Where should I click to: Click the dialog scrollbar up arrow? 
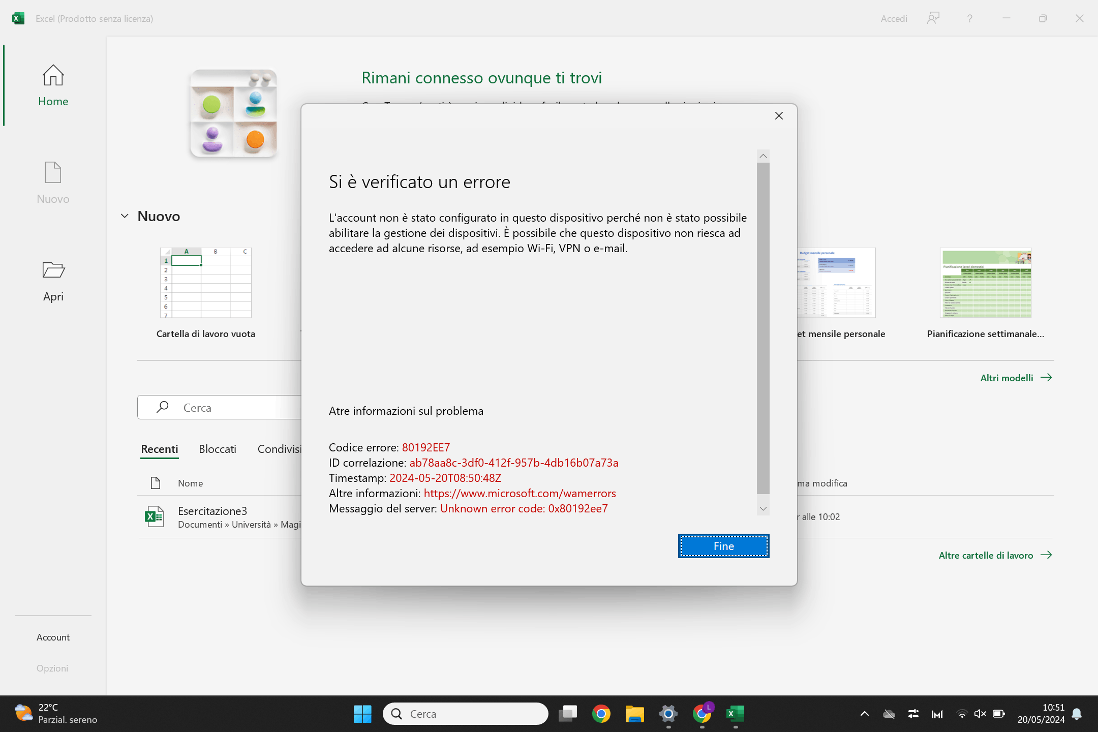[x=763, y=156]
